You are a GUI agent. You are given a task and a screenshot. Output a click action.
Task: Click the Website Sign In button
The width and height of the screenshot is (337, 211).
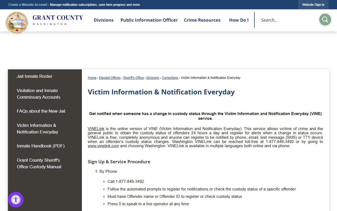(313, 5)
